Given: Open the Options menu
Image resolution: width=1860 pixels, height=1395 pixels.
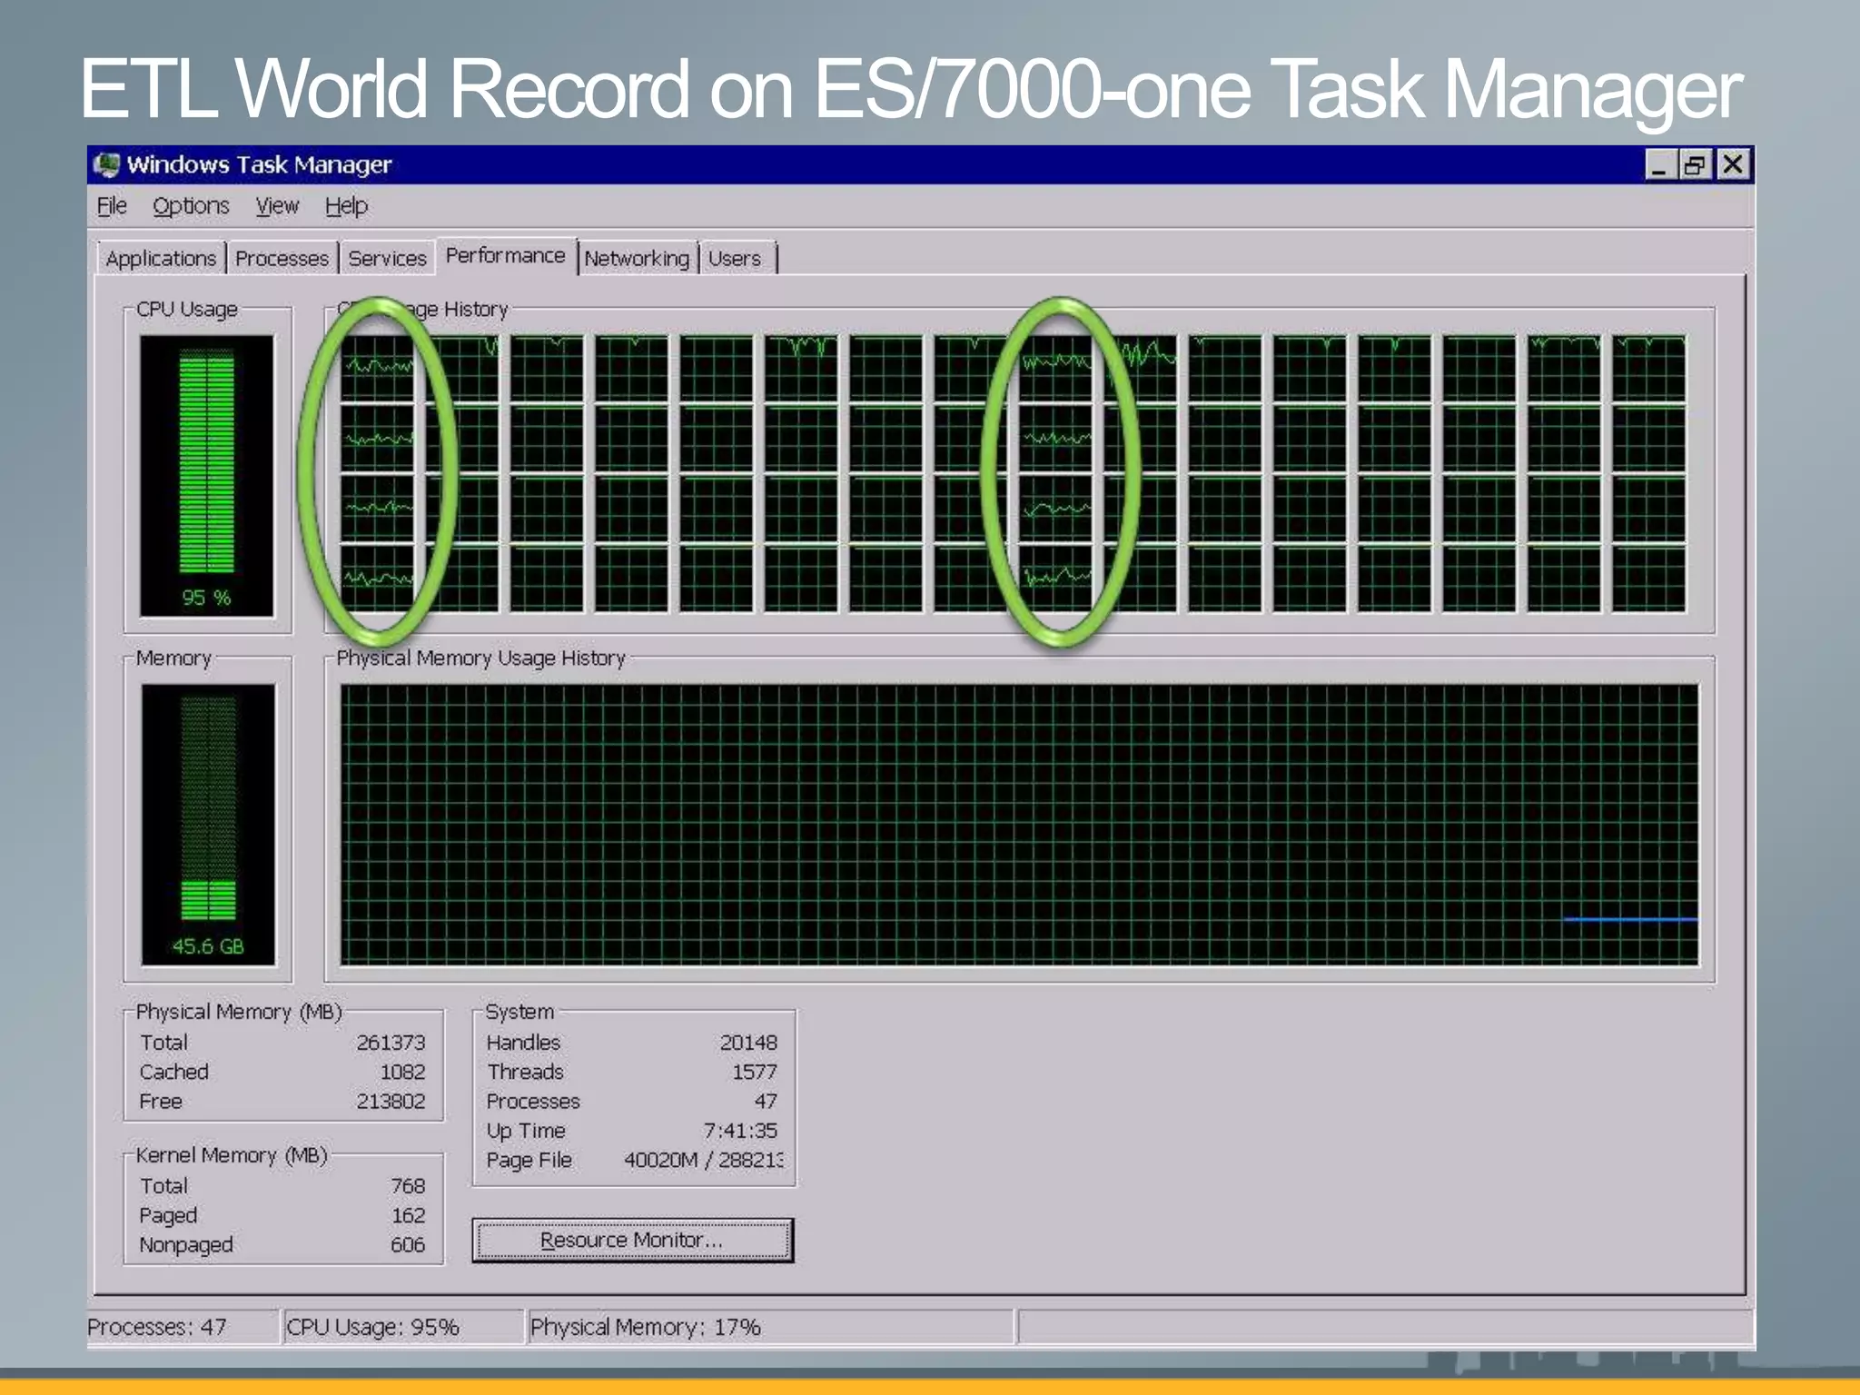Looking at the screenshot, I should pyautogui.click(x=191, y=206).
